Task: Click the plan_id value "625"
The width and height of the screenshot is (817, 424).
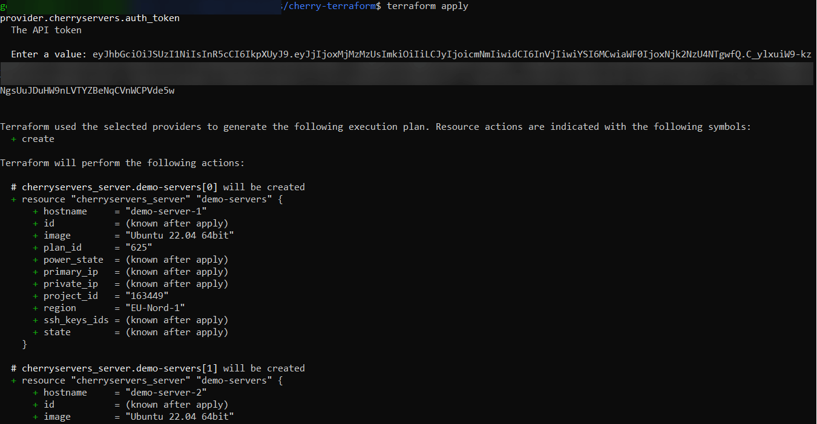Action: point(139,248)
